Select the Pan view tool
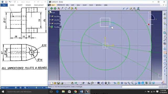 click(122, 83)
